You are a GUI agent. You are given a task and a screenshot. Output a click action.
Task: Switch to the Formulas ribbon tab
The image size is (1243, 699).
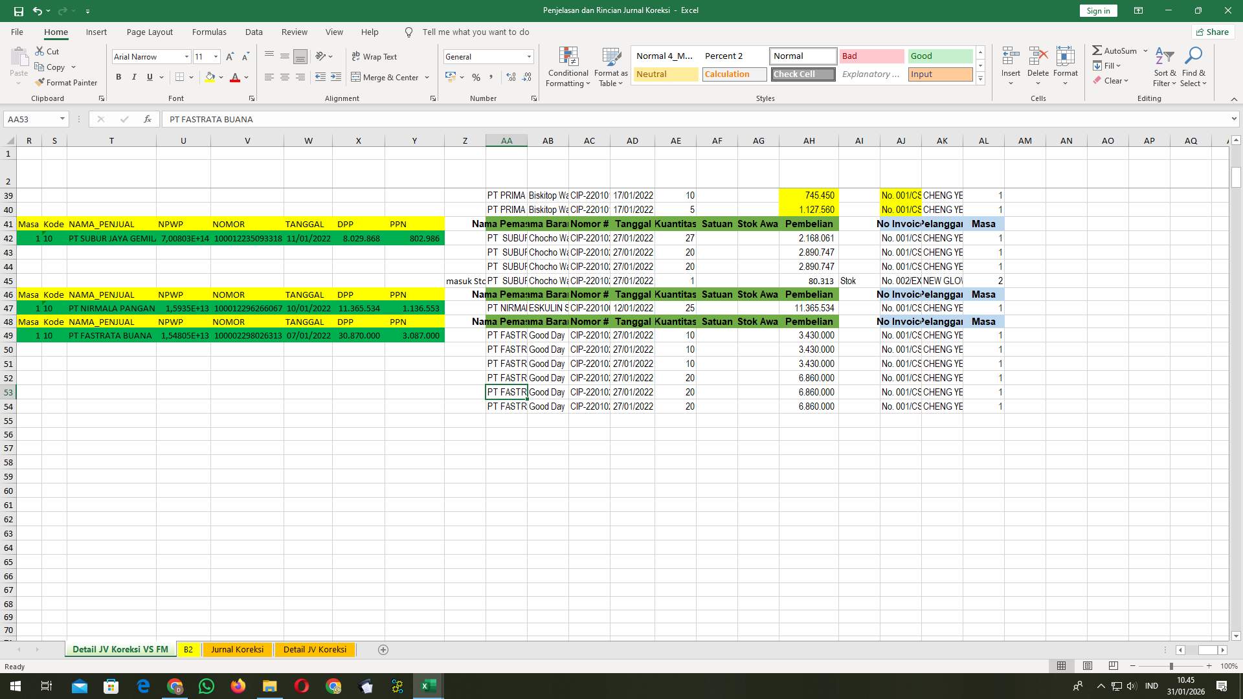[209, 32]
